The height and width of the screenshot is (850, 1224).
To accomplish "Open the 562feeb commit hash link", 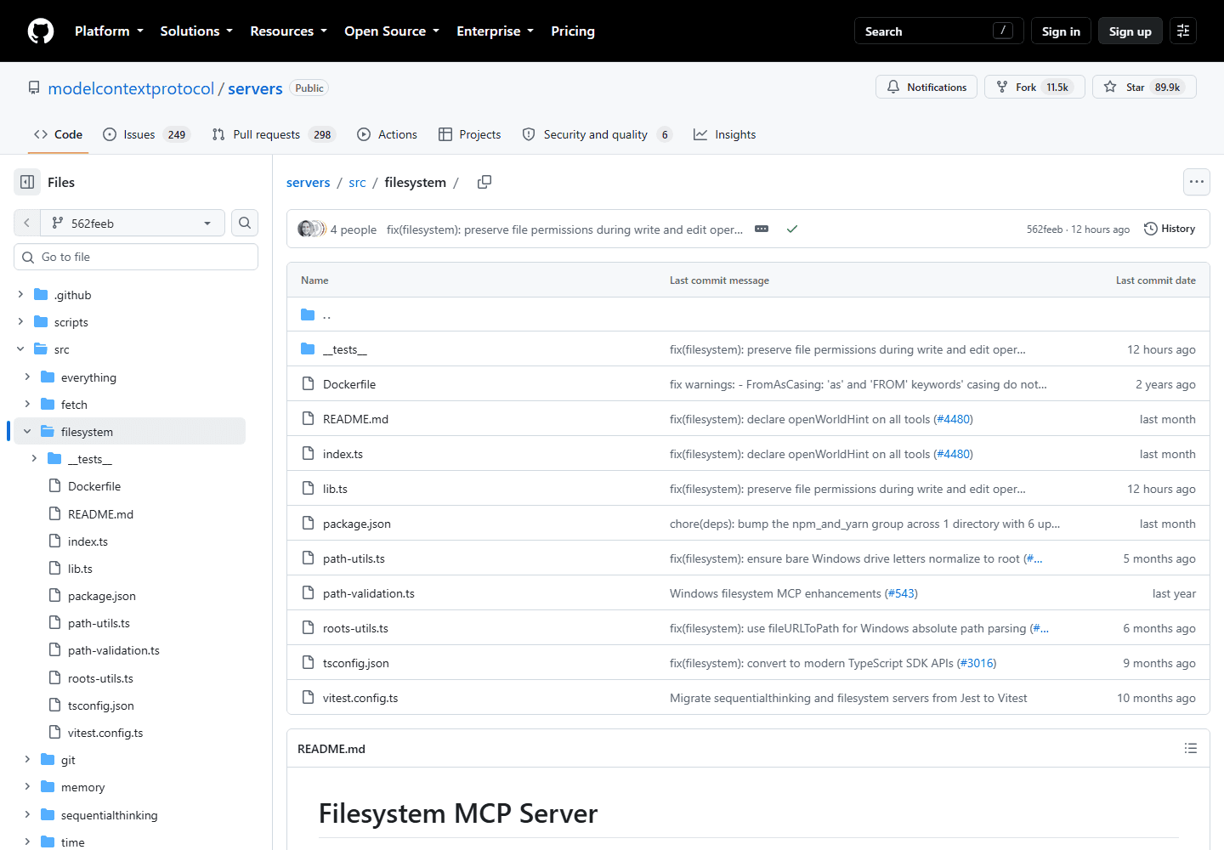I will coord(1045,229).
